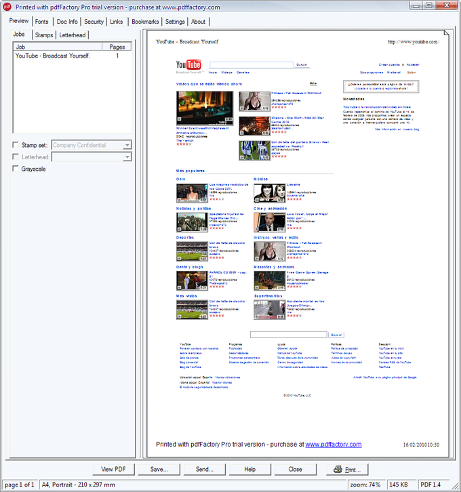The width and height of the screenshot is (461, 492).
Task: Enable the Grayscale checkbox
Action: 16,169
